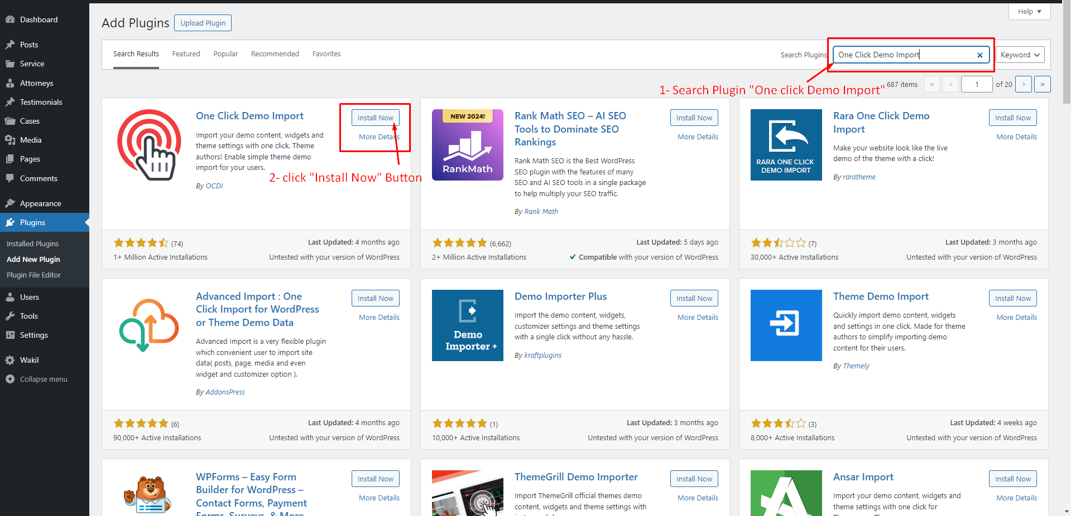Click the Dashboard gauge icon in sidebar
This screenshot has height=516, width=1071.
(10, 20)
